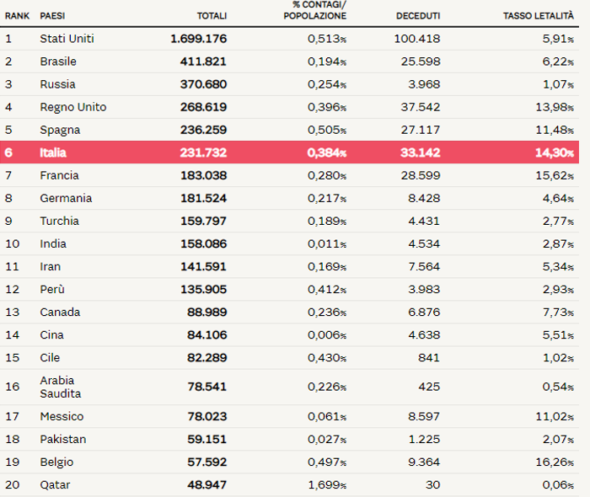This screenshot has width=590, height=497.
Task: Click Brasile's 6,22% lethality rate
Action: pyautogui.click(x=558, y=61)
